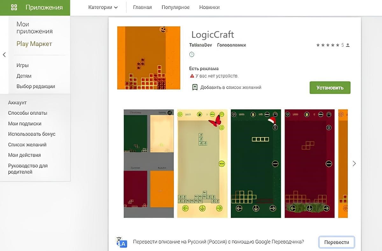Click the LogicCraft title
The image size is (382, 251).
click(x=213, y=34)
